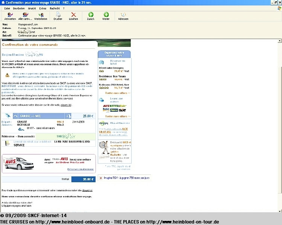Click the Sixt logo in car rental box
Screen dimensions: 282x225
[122, 110]
